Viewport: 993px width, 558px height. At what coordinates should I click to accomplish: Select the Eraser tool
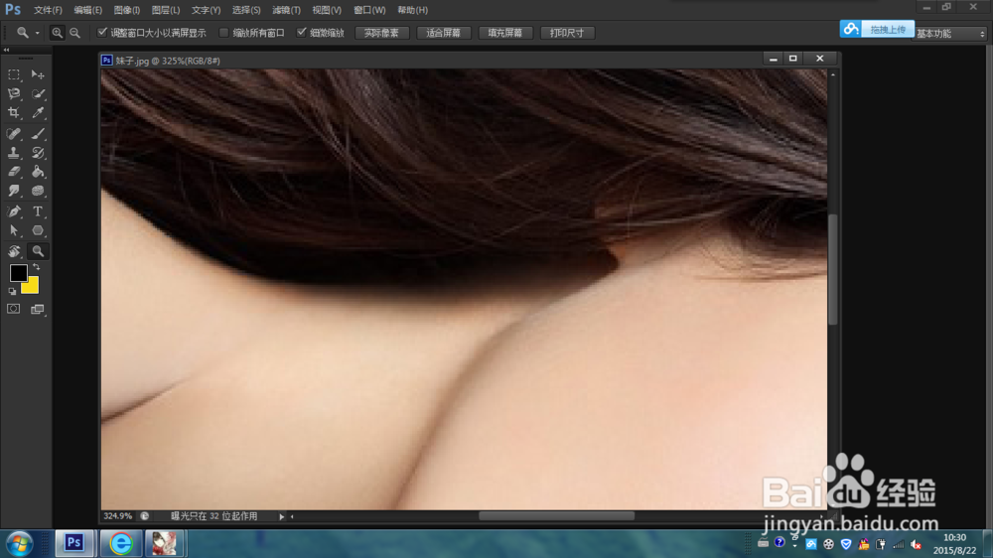[13, 172]
